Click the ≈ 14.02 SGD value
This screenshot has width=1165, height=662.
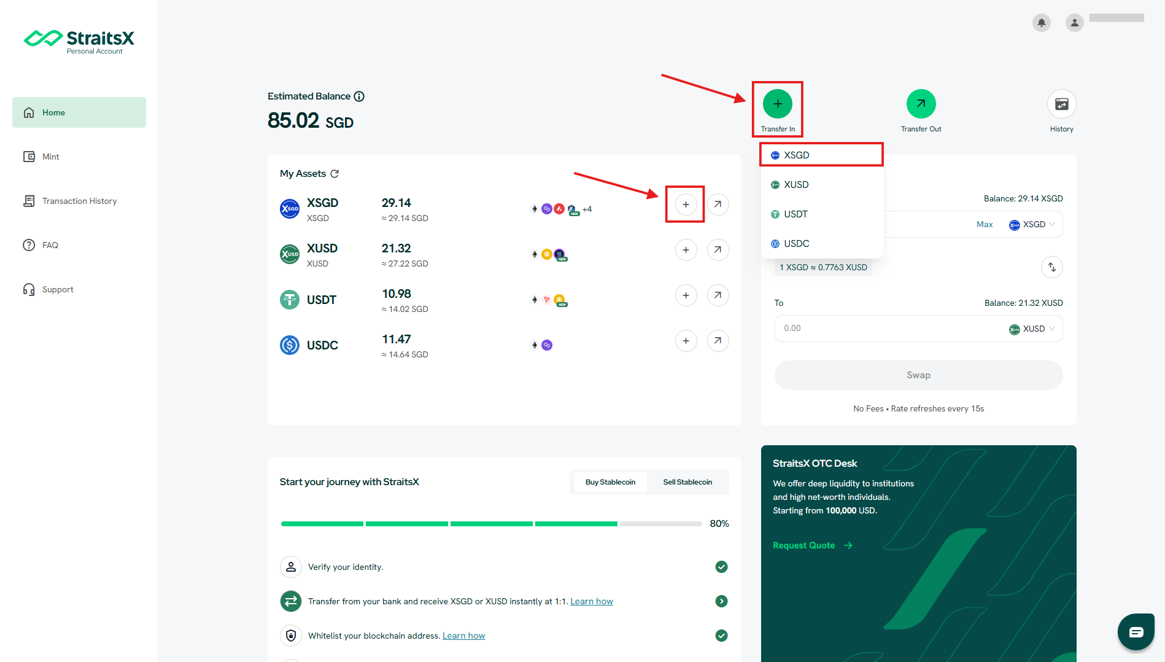click(405, 309)
